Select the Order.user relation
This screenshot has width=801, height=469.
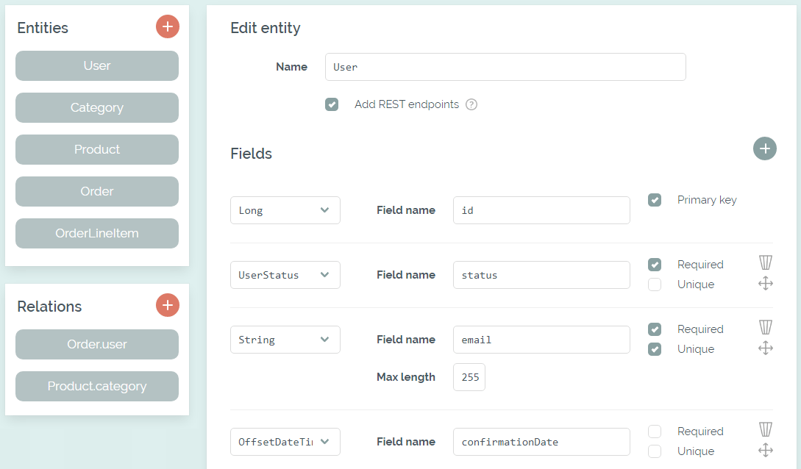point(96,344)
